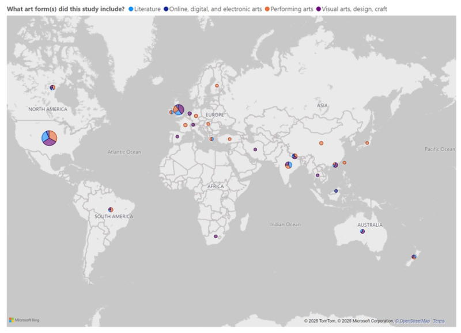Filter by Literature legend label
The width and height of the screenshot is (461, 333).
coord(147,9)
